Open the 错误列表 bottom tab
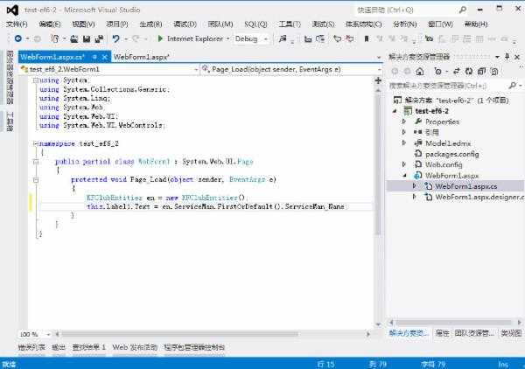Screen dimensions: 525x369 tap(31, 347)
